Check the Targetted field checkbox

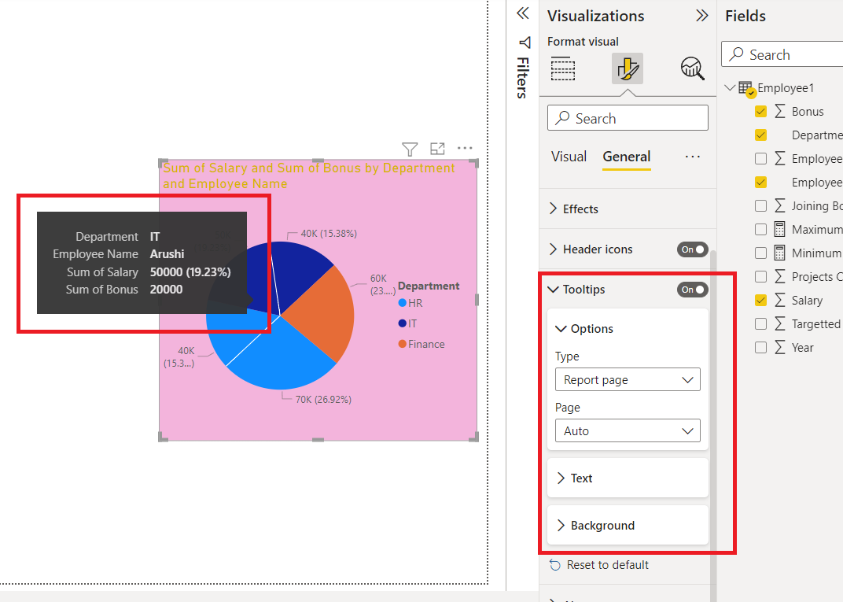point(760,324)
